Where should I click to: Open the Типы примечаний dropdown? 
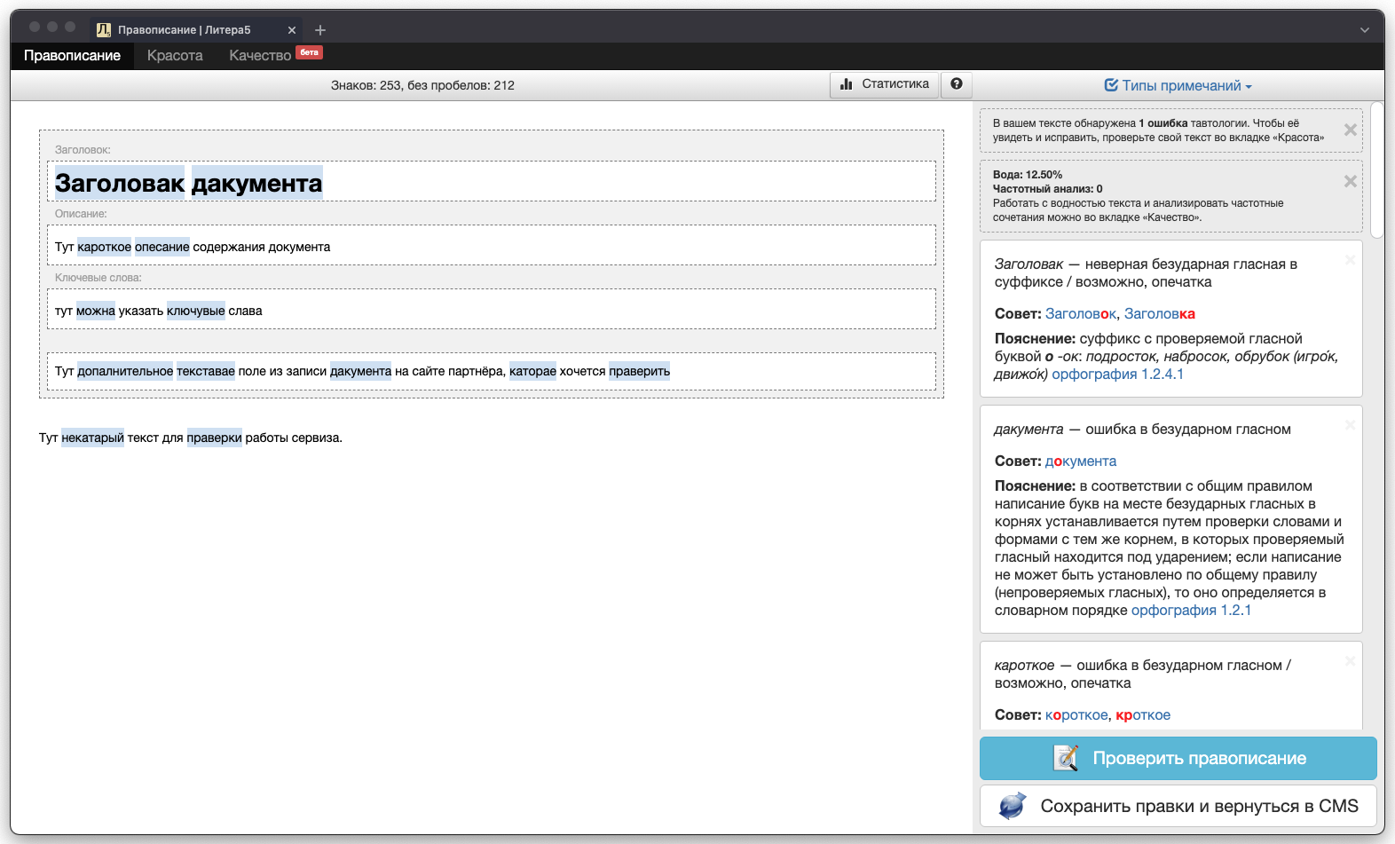[x=1178, y=86]
